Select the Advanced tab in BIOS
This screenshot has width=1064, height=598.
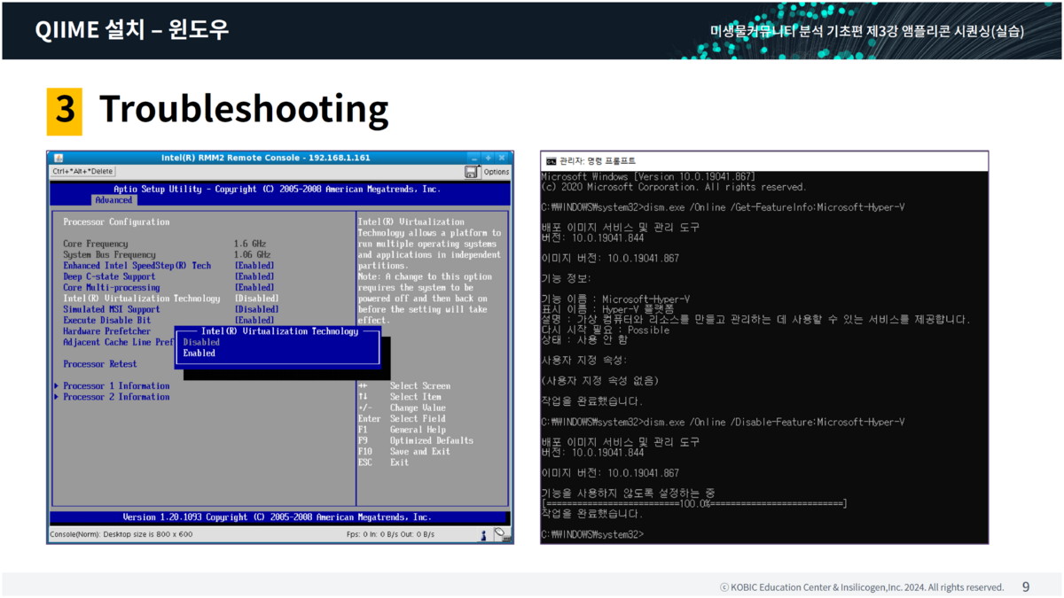(113, 200)
